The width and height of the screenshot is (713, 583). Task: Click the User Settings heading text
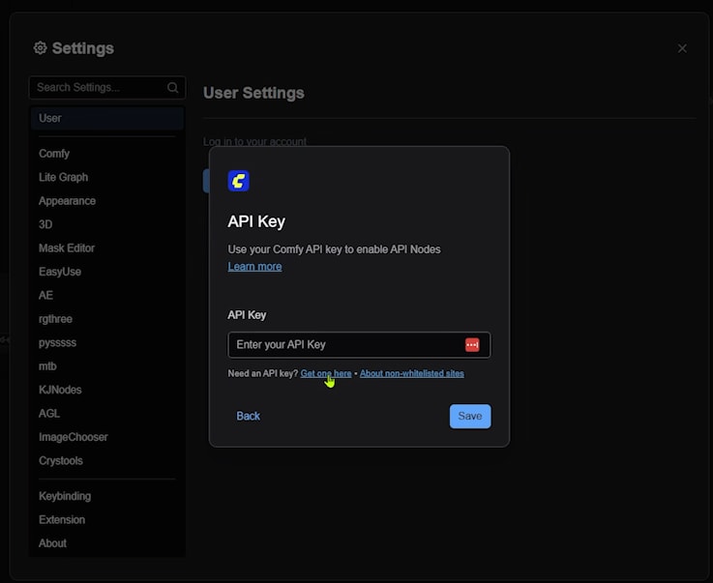(253, 93)
